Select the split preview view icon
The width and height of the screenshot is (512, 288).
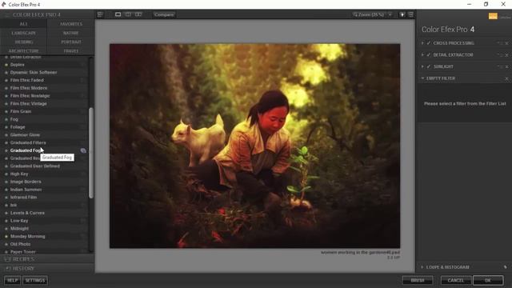point(128,14)
